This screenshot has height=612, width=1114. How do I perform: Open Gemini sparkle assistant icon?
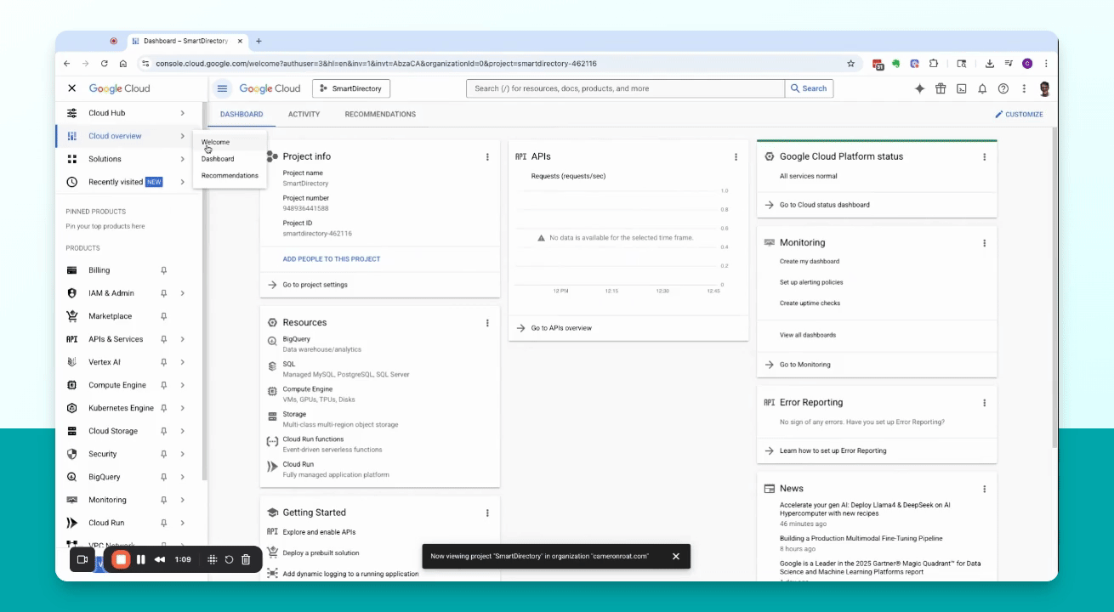click(919, 88)
